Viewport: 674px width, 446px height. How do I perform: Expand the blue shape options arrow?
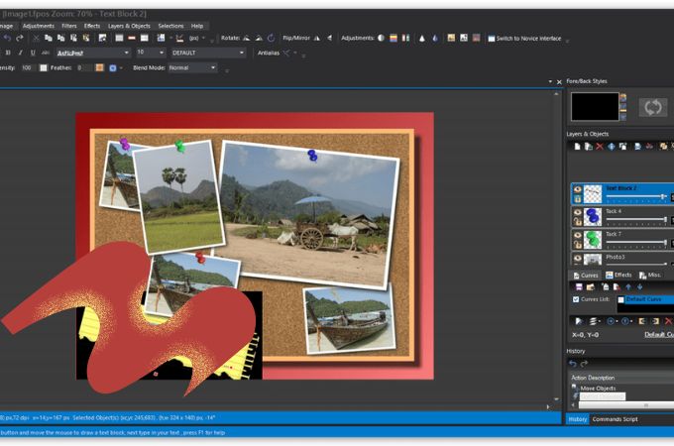tap(121, 67)
